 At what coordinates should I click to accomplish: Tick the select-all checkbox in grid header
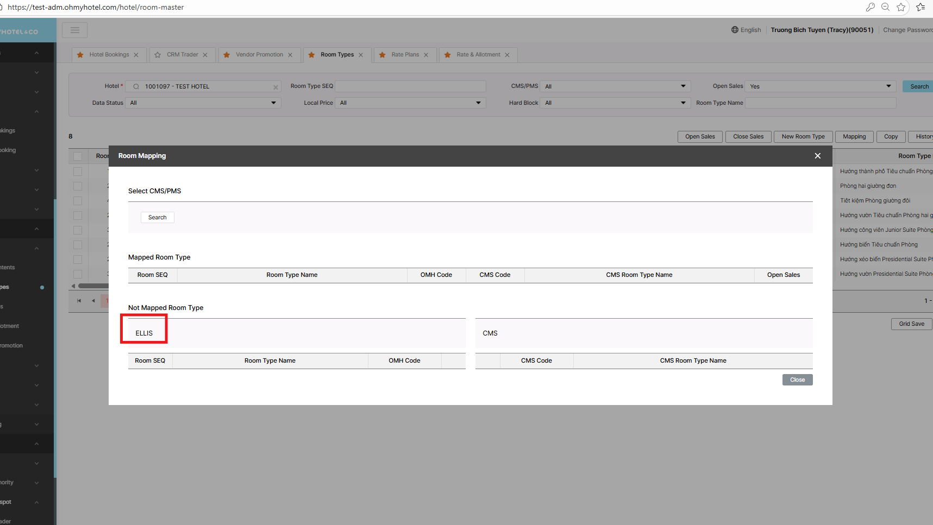pyautogui.click(x=78, y=156)
